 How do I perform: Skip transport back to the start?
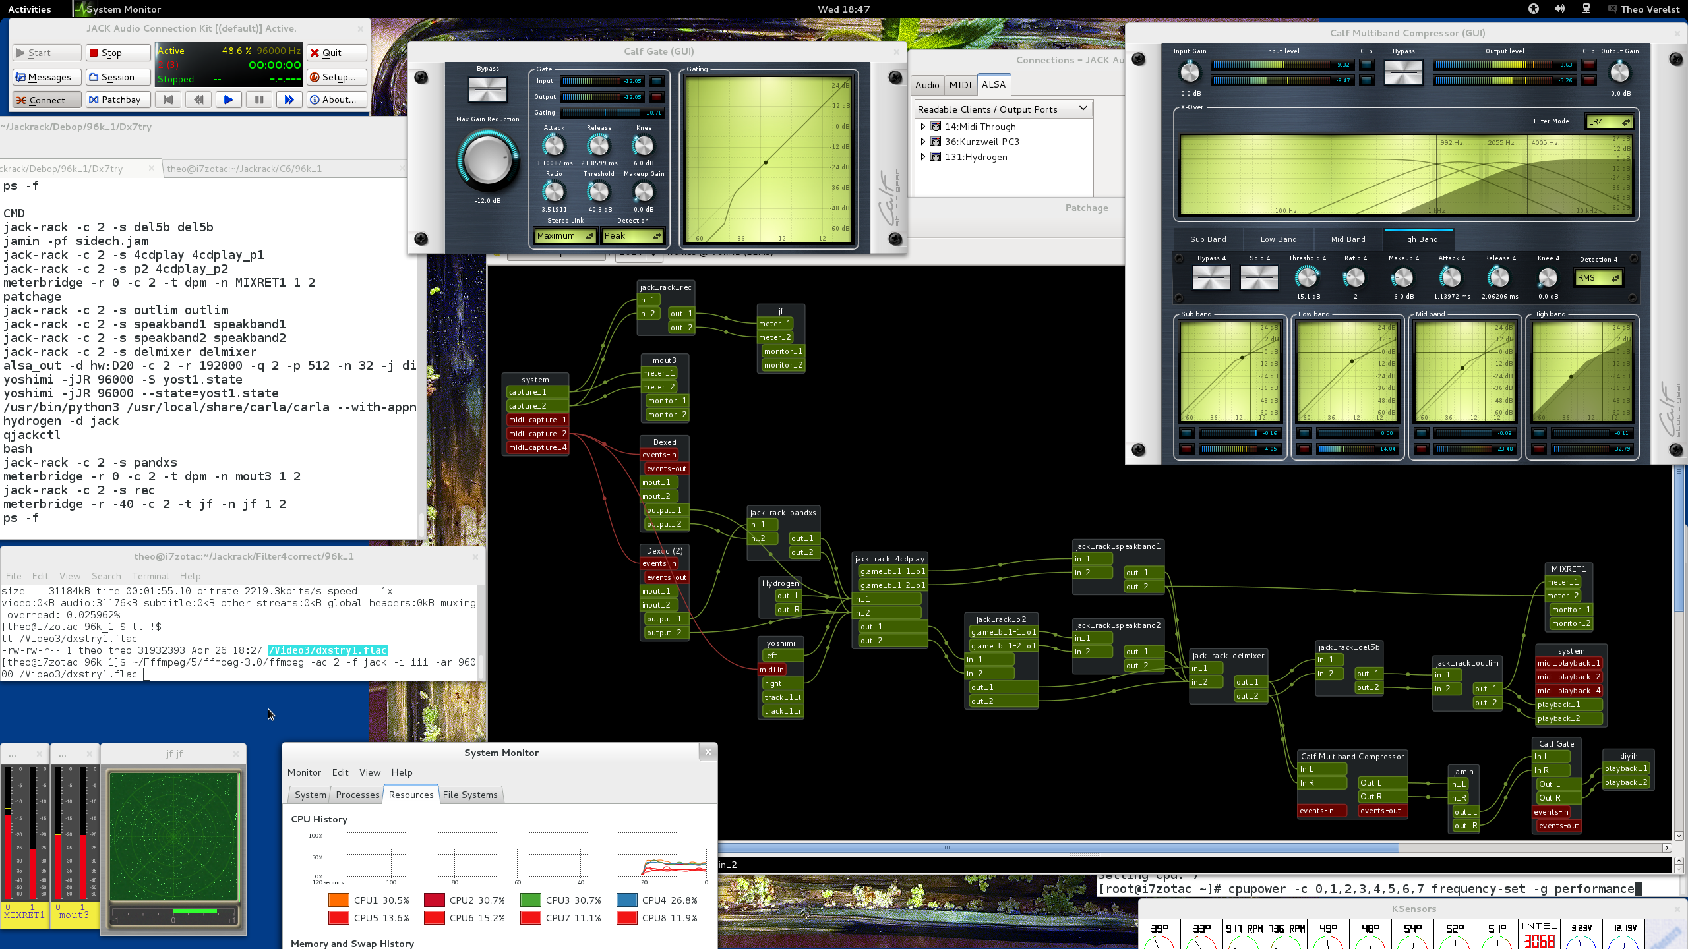[x=168, y=100]
